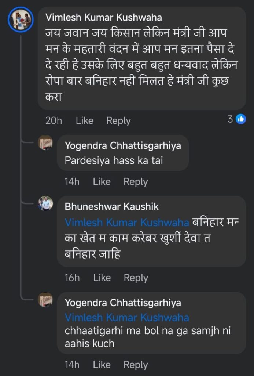Open Vimlesh Kumar Kushwaha's name on top comment
254x376 pixels.
[103, 17]
